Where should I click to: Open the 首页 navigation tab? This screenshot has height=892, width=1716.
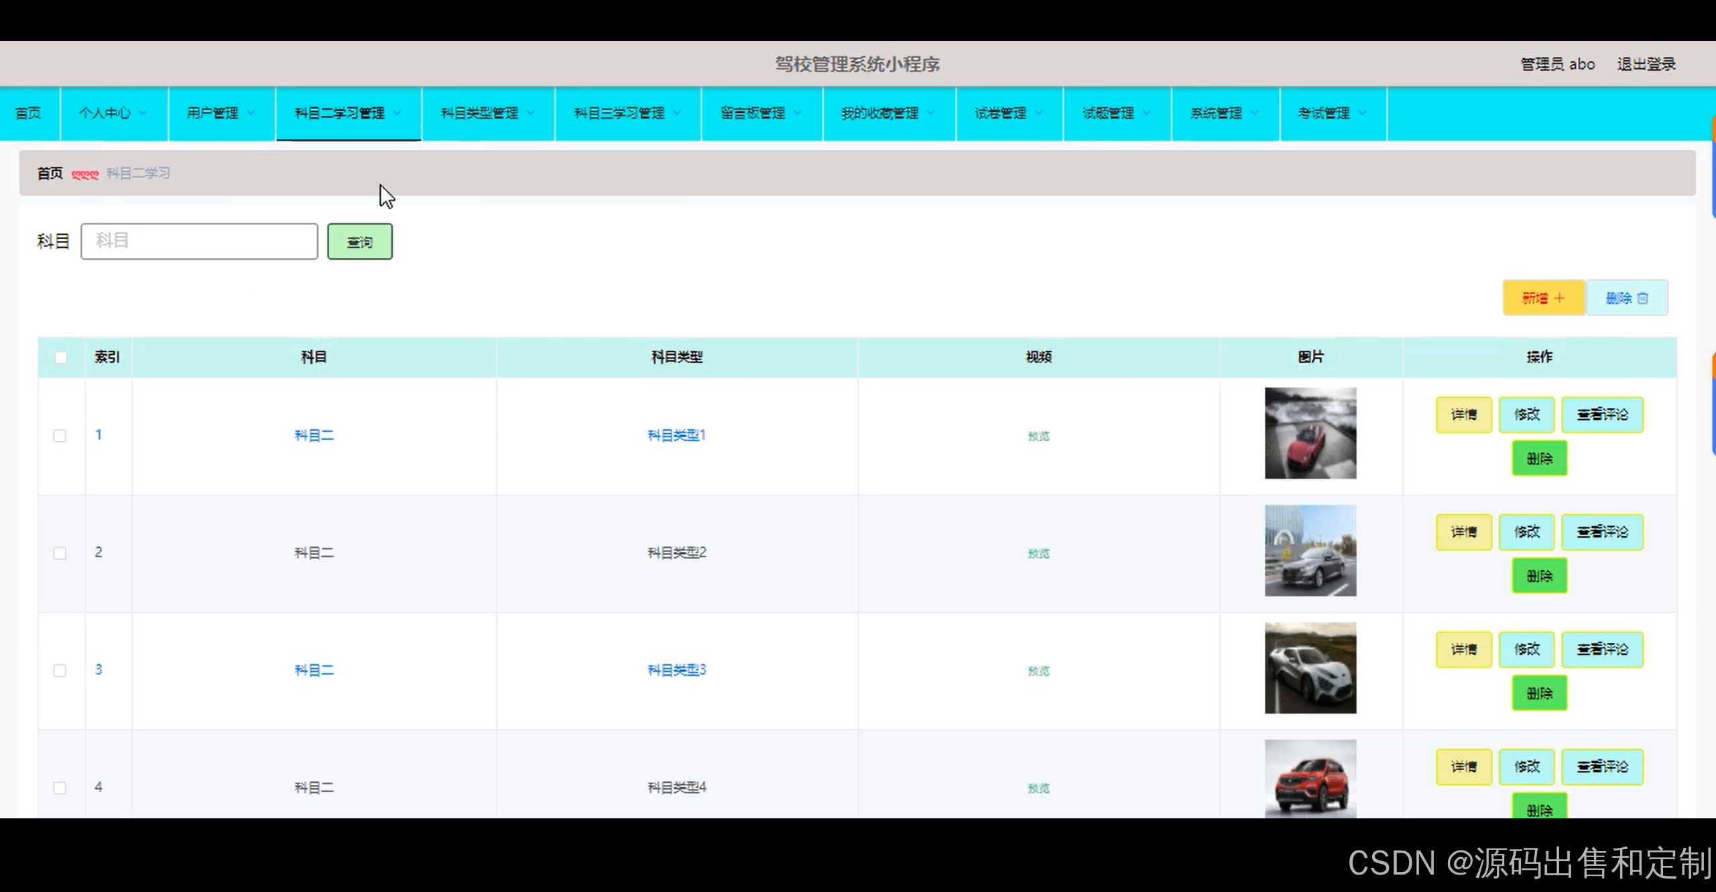(x=28, y=113)
